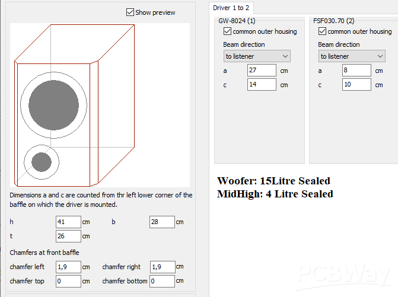Click the chamfer bottom input field
This screenshot has width=398, height=297.
coord(162,281)
